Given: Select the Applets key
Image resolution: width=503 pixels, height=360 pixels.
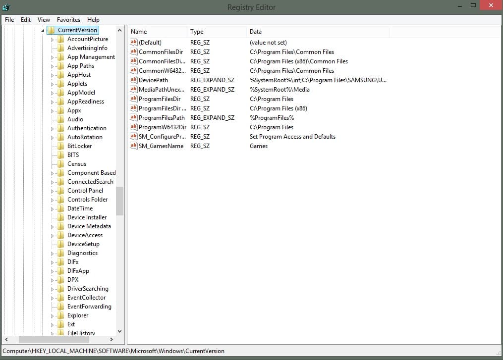Looking at the screenshot, I should (x=77, y=84).
